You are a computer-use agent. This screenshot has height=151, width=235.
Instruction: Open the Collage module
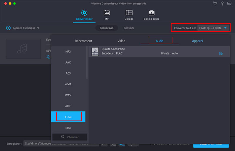129,15
